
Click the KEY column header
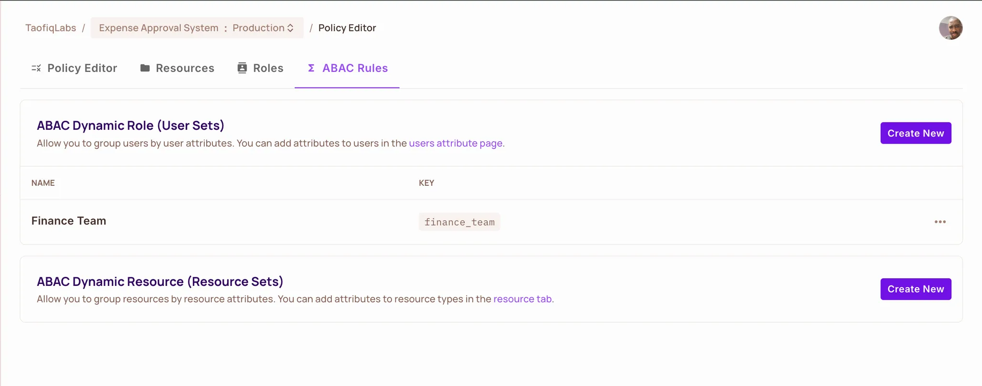coord(426,183)
